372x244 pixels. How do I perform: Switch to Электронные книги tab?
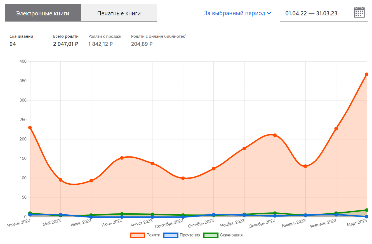click(x=43, y=13)
